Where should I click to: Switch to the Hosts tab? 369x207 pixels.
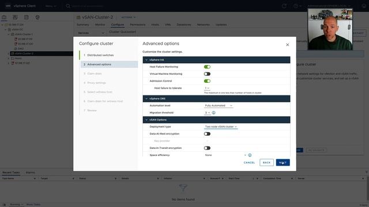point(155,25)
